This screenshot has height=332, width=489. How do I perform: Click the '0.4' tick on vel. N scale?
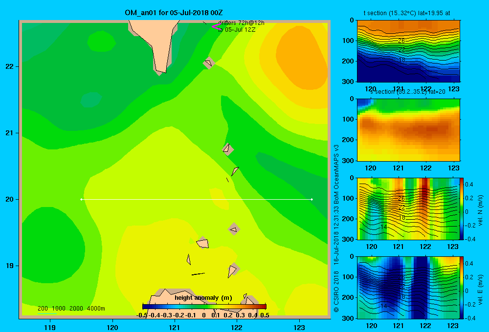469,185
